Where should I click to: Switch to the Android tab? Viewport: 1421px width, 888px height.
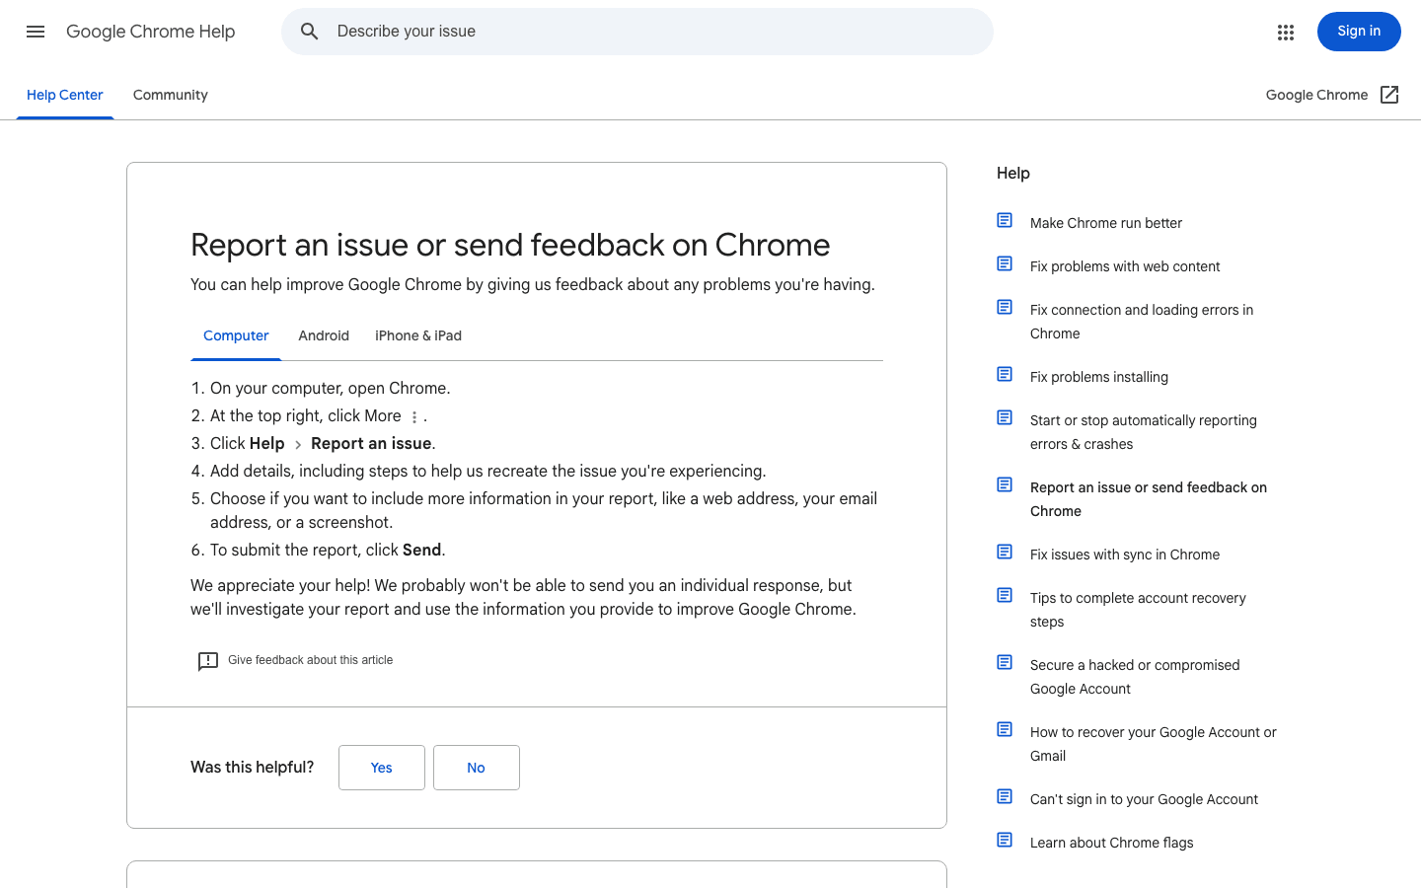pyautogui.click(x=324, y=335)
